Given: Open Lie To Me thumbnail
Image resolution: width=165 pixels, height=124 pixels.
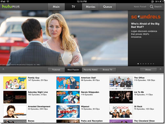Looking at the screenshot, I should pos(121,97).
